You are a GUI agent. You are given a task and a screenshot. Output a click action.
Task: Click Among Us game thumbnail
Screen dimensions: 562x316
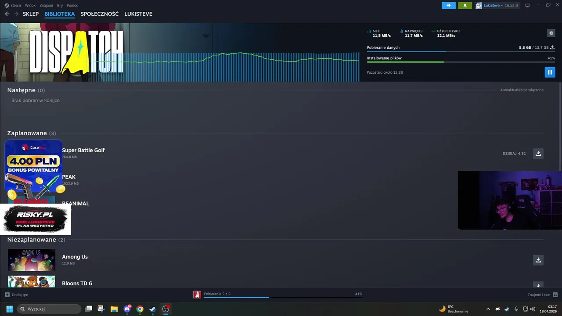32,260
